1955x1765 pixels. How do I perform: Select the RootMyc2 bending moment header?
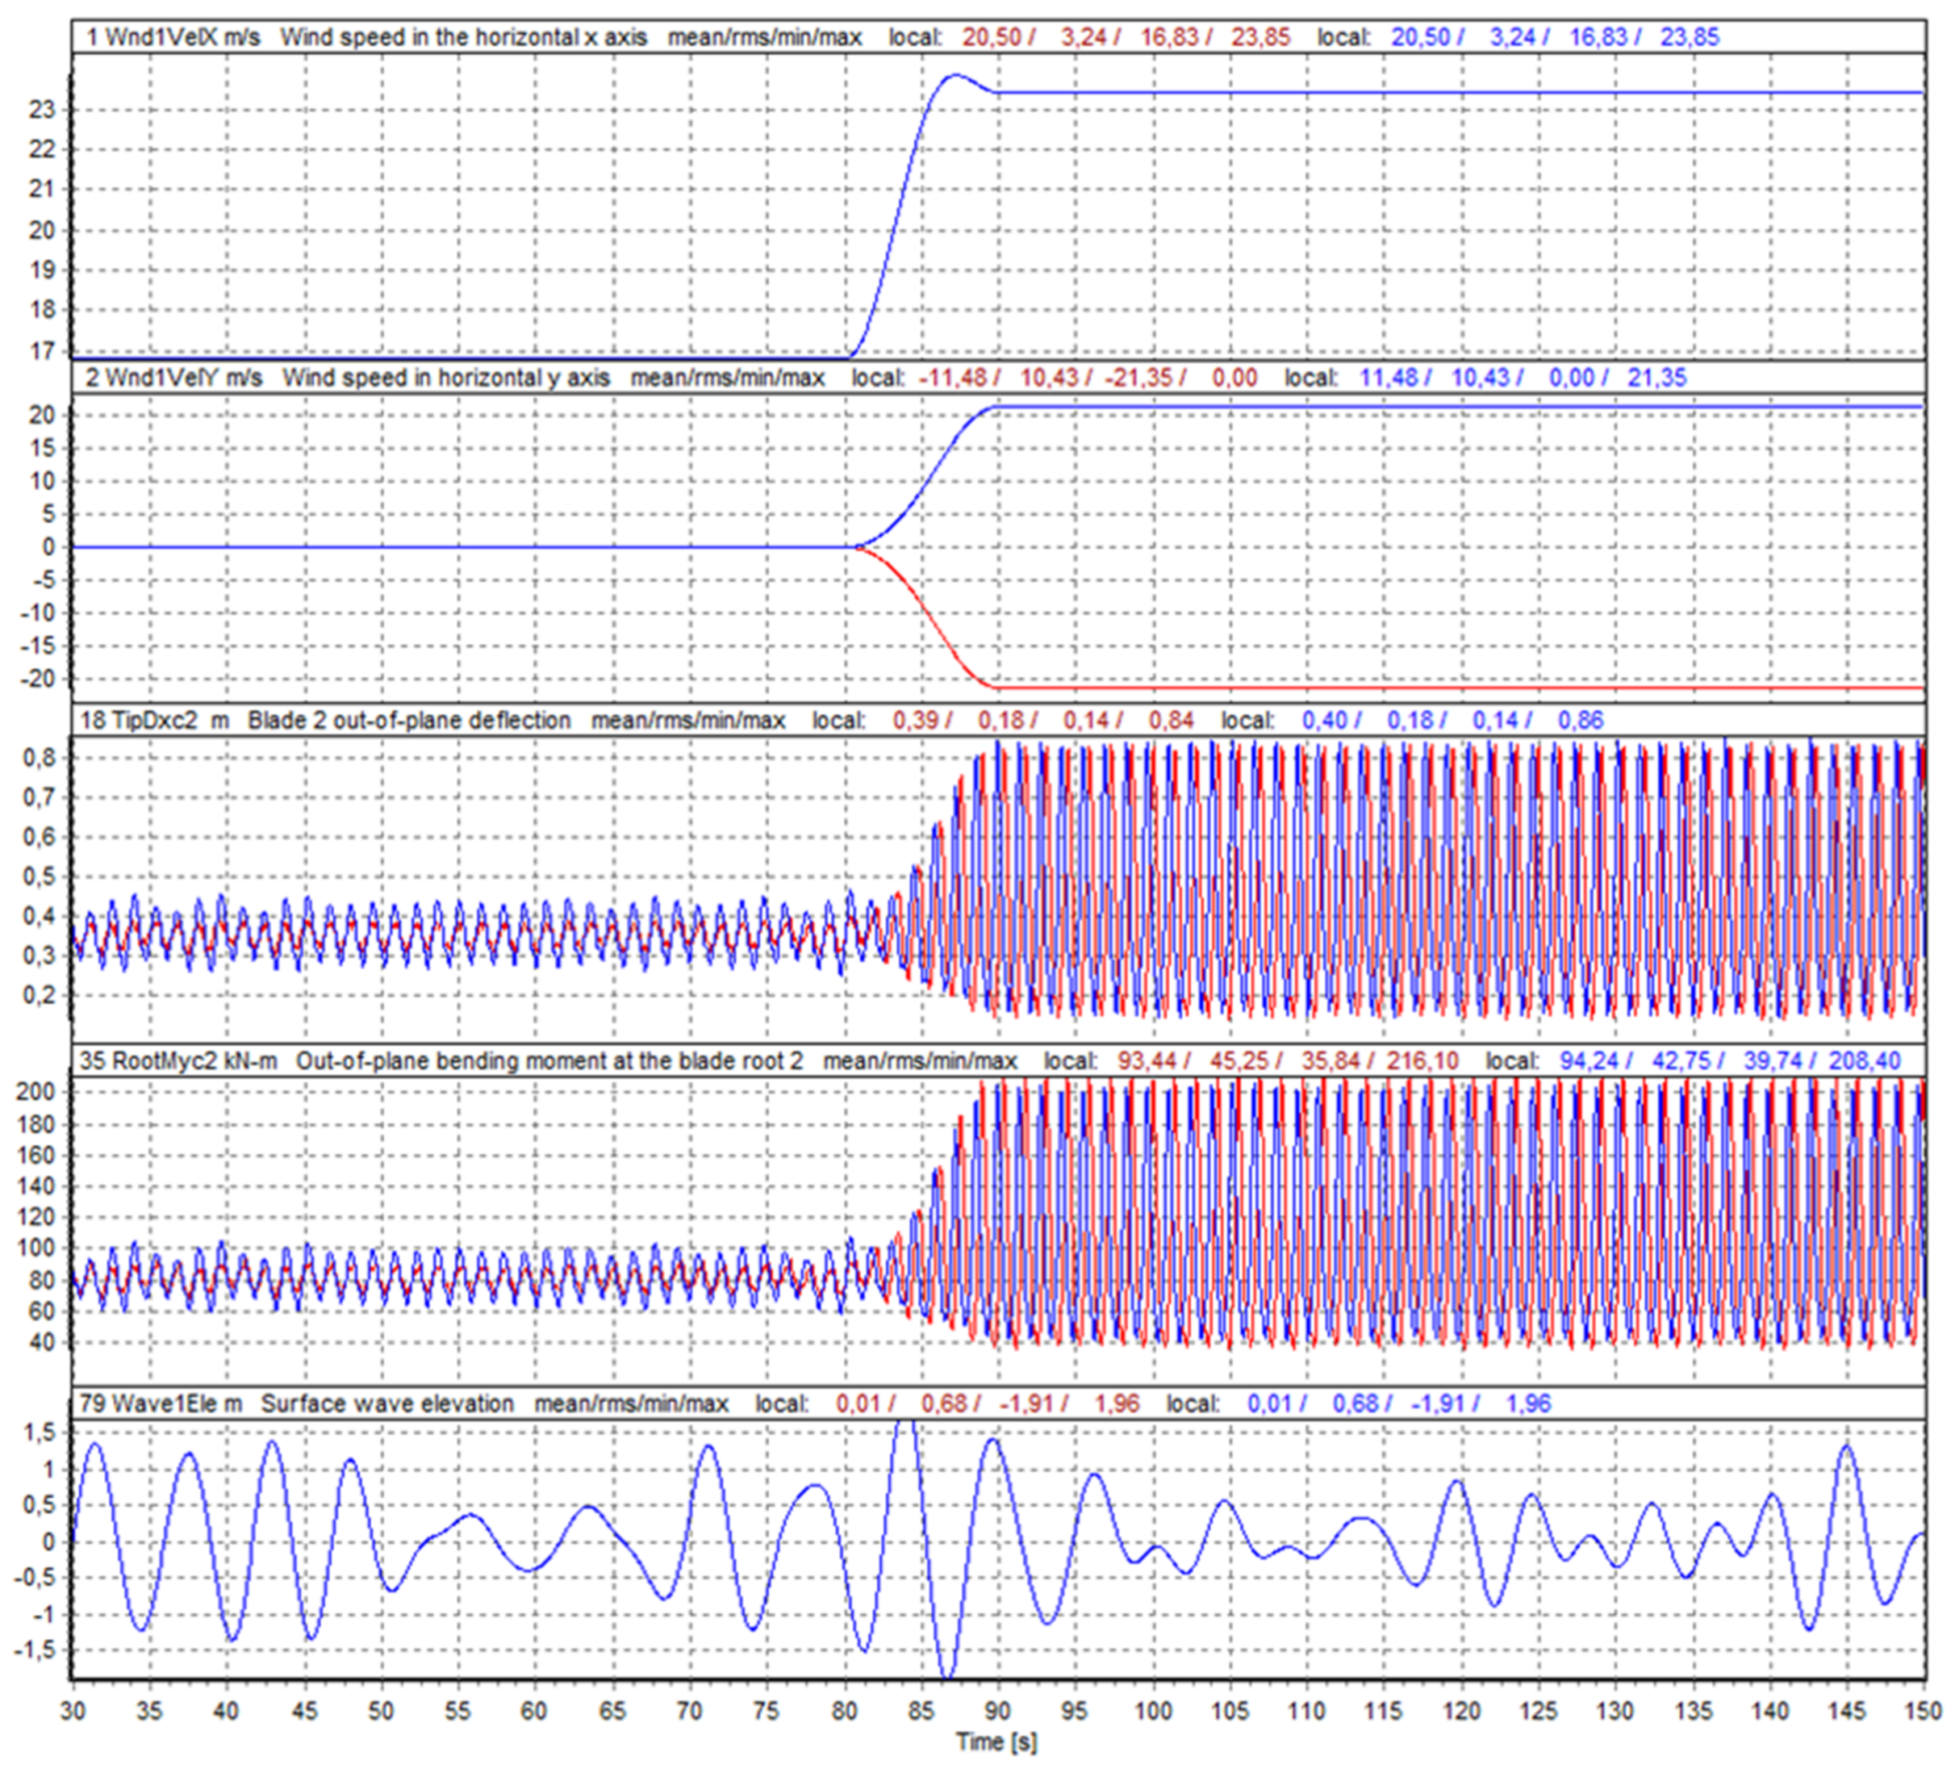[543, 1061]
